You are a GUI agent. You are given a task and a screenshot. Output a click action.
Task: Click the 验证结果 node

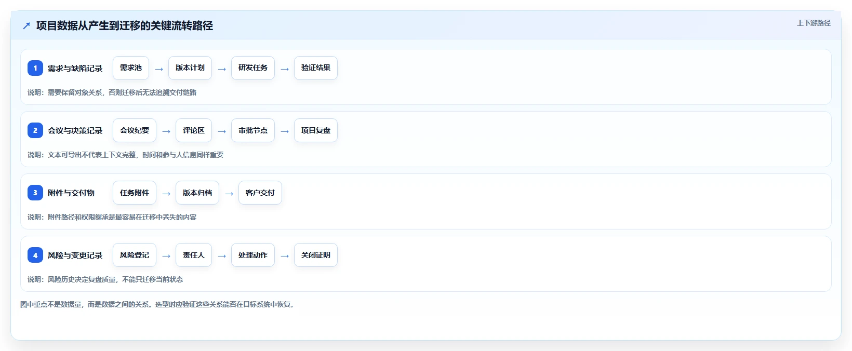(x=316, y=68)
